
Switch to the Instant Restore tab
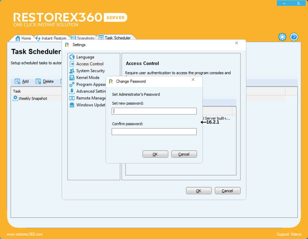51,38
